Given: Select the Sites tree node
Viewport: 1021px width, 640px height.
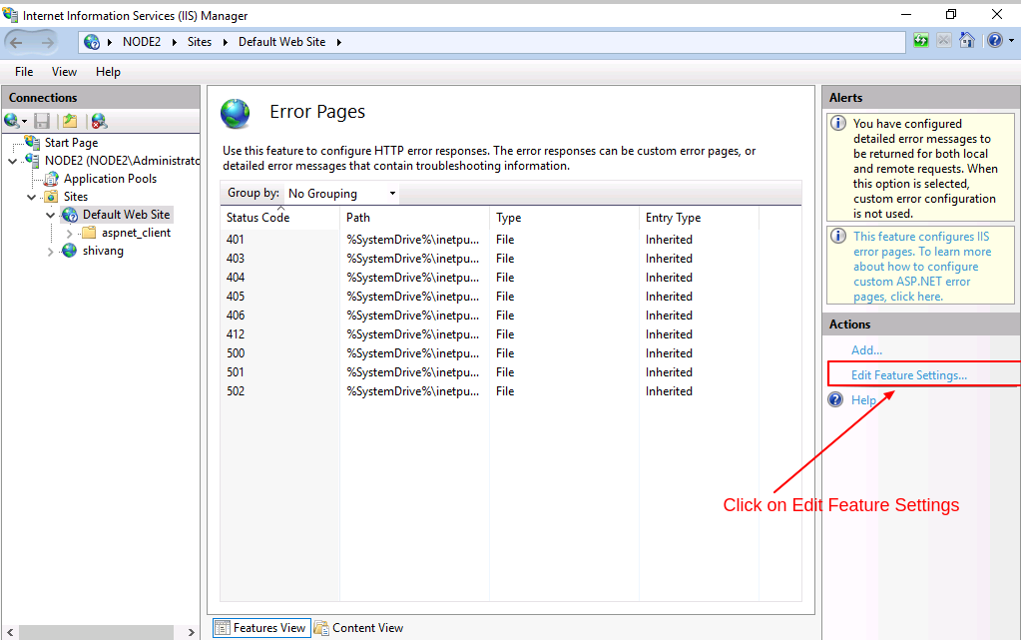Looking at the screenshot, I should [x=76, y=197].
